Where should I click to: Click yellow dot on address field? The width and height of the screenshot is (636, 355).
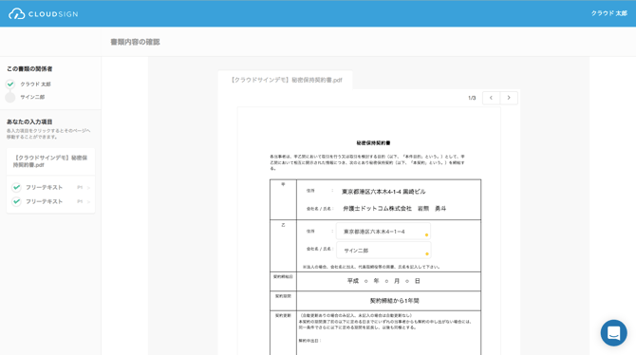point(426,234)
